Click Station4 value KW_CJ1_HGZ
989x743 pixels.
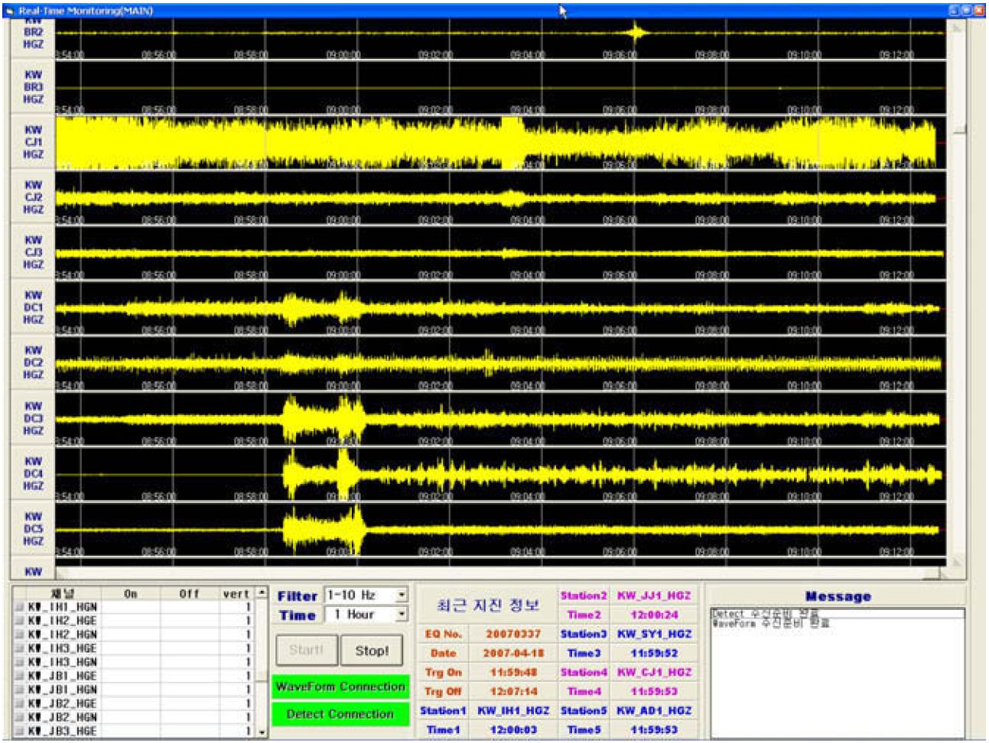point(654,672)
